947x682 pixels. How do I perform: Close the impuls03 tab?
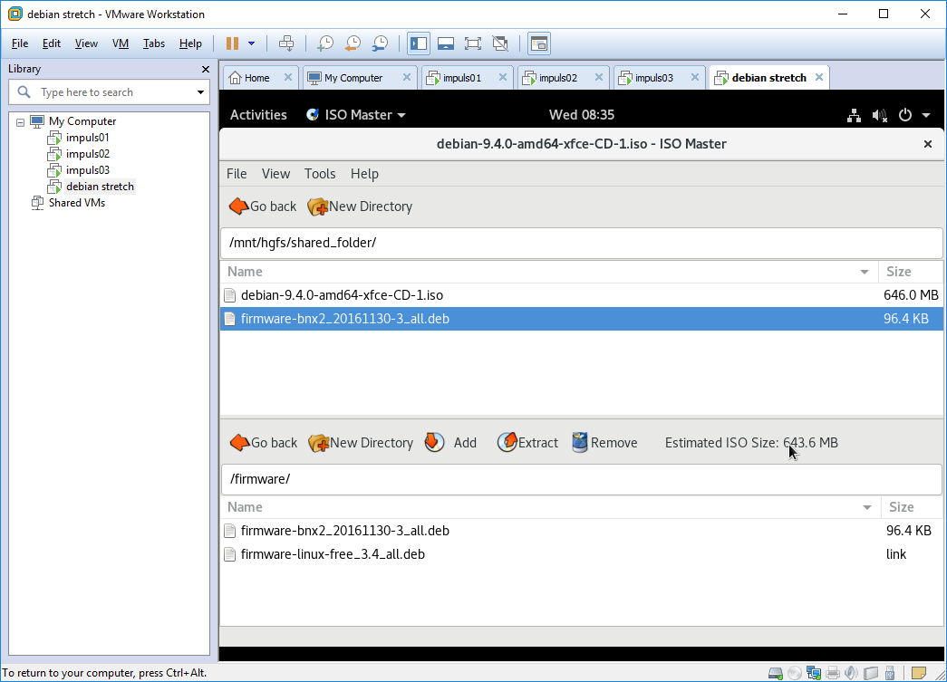coord(694,77)
